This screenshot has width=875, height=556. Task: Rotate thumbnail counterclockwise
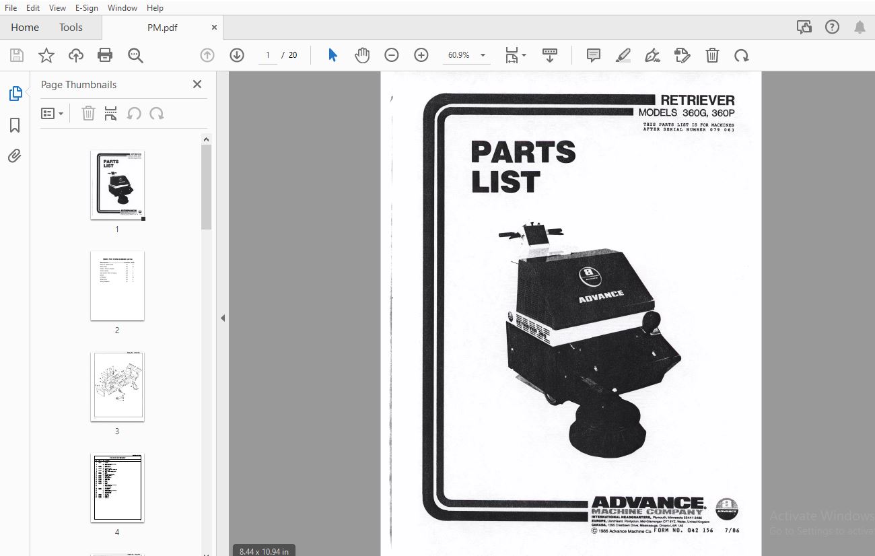134,114
